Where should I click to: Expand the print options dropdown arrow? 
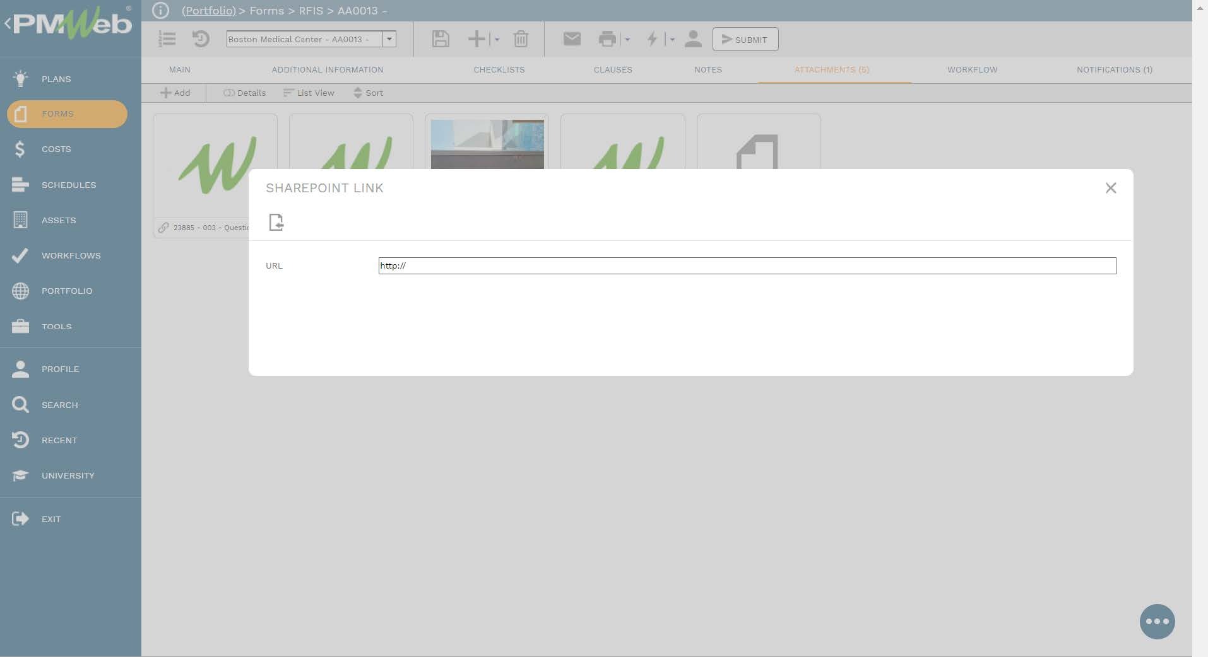(x=627, y=40)
